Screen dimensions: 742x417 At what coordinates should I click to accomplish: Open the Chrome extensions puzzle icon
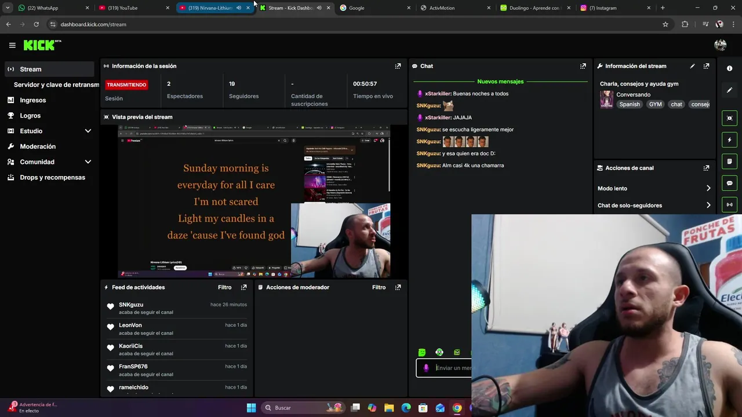coord(685,24)
